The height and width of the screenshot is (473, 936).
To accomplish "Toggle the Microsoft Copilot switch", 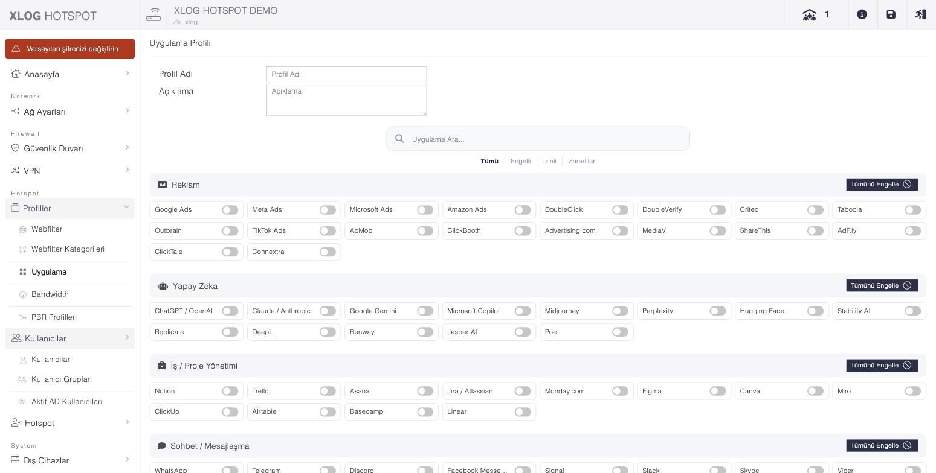I will tap(523, 311).
